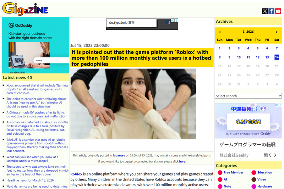
Task: Click the Roblox link in article text
Action: pyautogui.click(x=76, y=174)
